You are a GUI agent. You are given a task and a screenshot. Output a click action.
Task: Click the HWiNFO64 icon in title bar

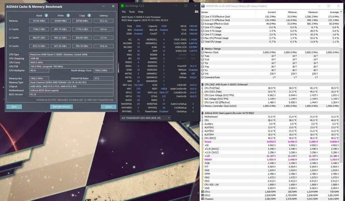coord(204,6)
